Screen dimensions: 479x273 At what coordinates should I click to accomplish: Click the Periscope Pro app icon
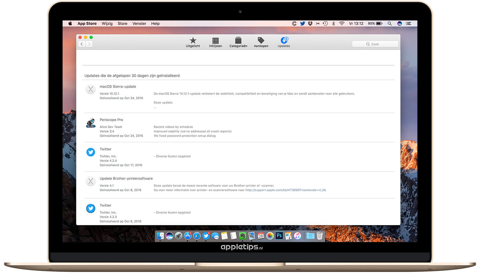click(91, 123)
